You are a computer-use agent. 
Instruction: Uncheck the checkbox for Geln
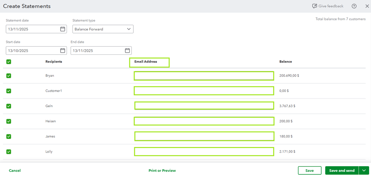point(9,106)
